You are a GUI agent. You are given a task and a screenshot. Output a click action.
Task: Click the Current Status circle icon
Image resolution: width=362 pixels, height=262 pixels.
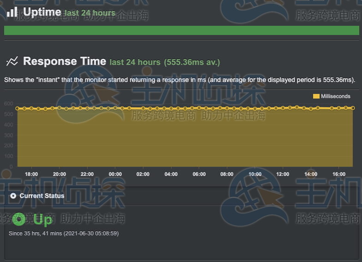[13, 196]
